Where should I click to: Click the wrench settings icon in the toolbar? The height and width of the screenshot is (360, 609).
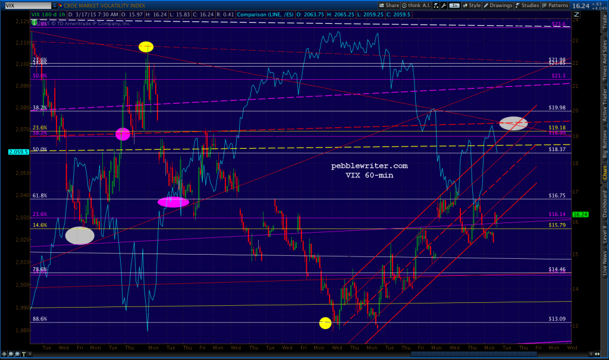click(x=443, y=5)
